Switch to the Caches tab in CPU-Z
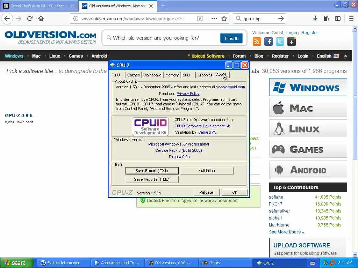358x268 pixels. (x=133, y=75)
